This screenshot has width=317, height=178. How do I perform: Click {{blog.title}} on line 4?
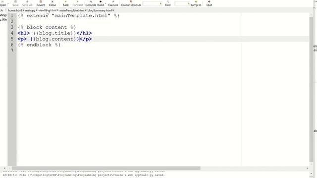coord(54,33)
